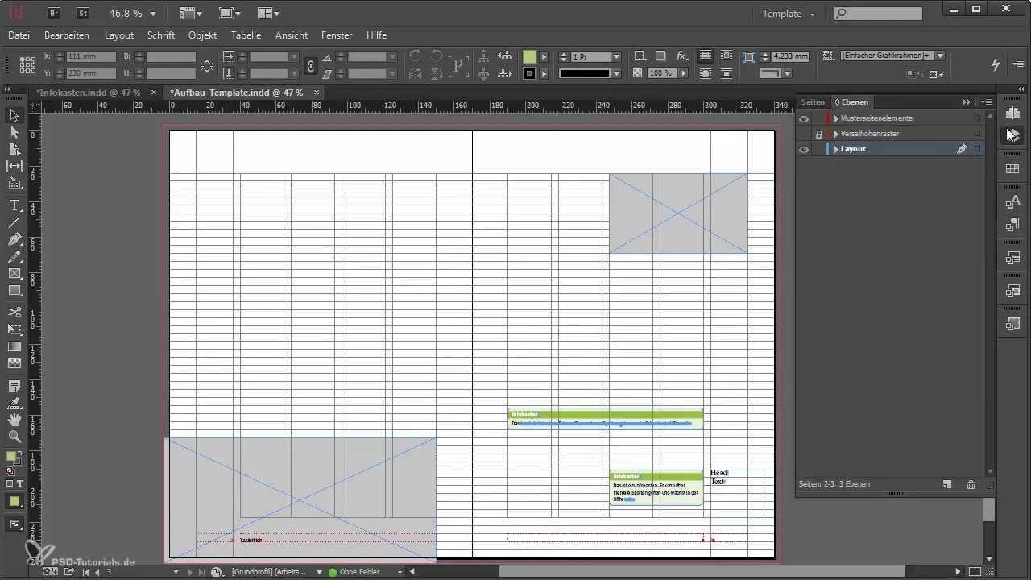This screenshot has height=580, width=1031.
Task: Click the new layer icon in Ebenen panel
Action: 947,484
